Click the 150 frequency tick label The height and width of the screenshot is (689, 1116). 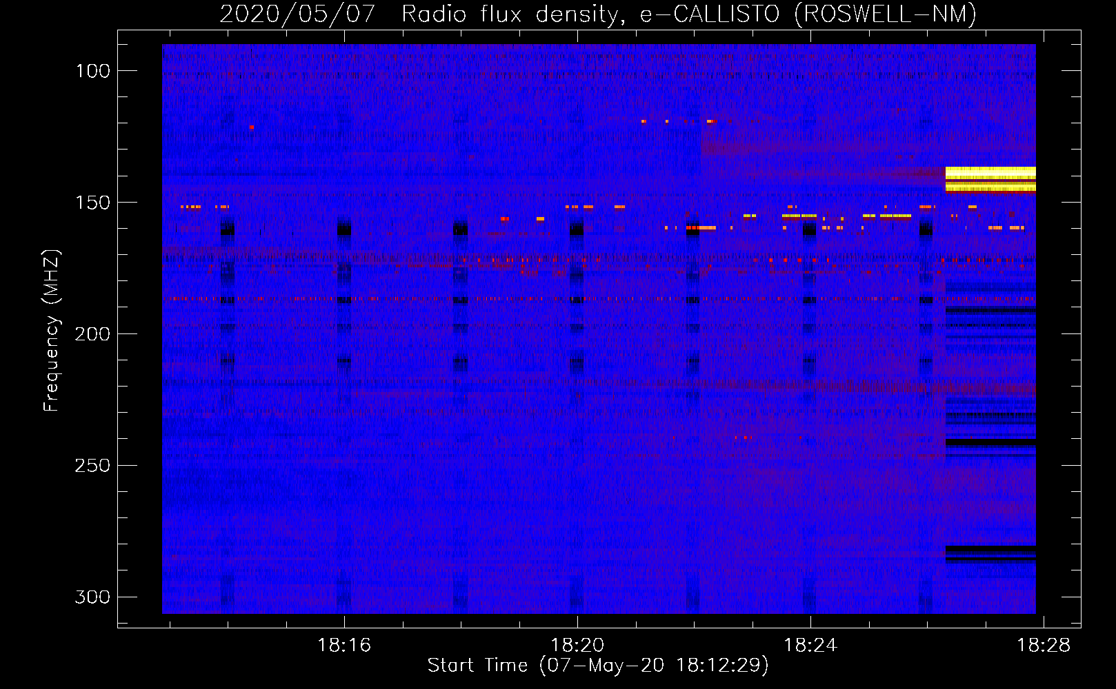[93, 203]
